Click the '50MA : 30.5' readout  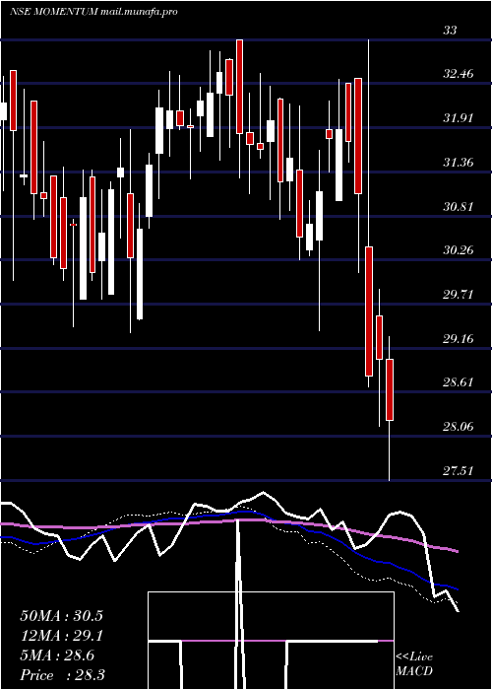point(61,616)
